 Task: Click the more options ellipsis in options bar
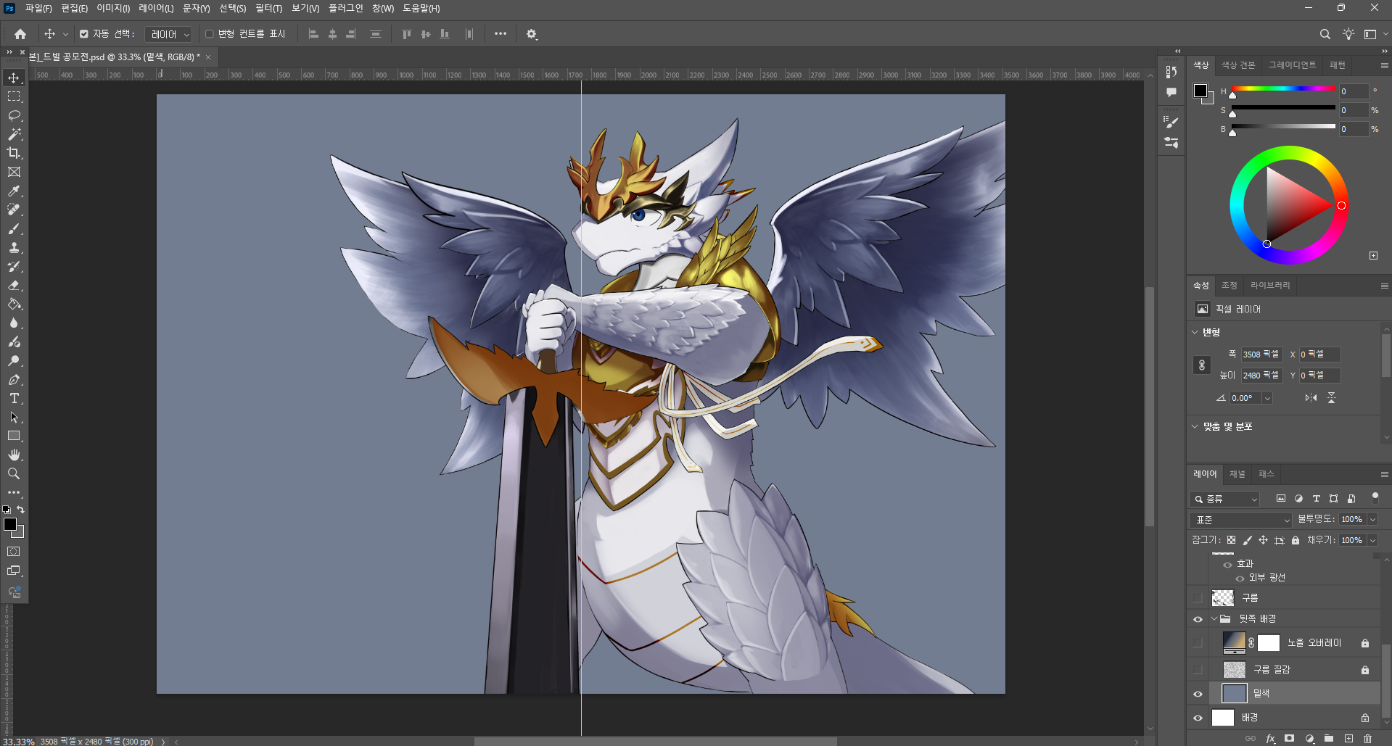[x=501, y=34]
